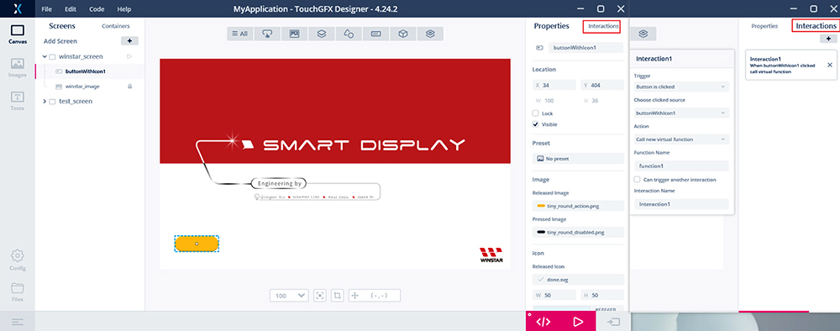Screen dimensions: 840x331
Task: Open the Images section in sidebar
Action: [x=17, y=67]
